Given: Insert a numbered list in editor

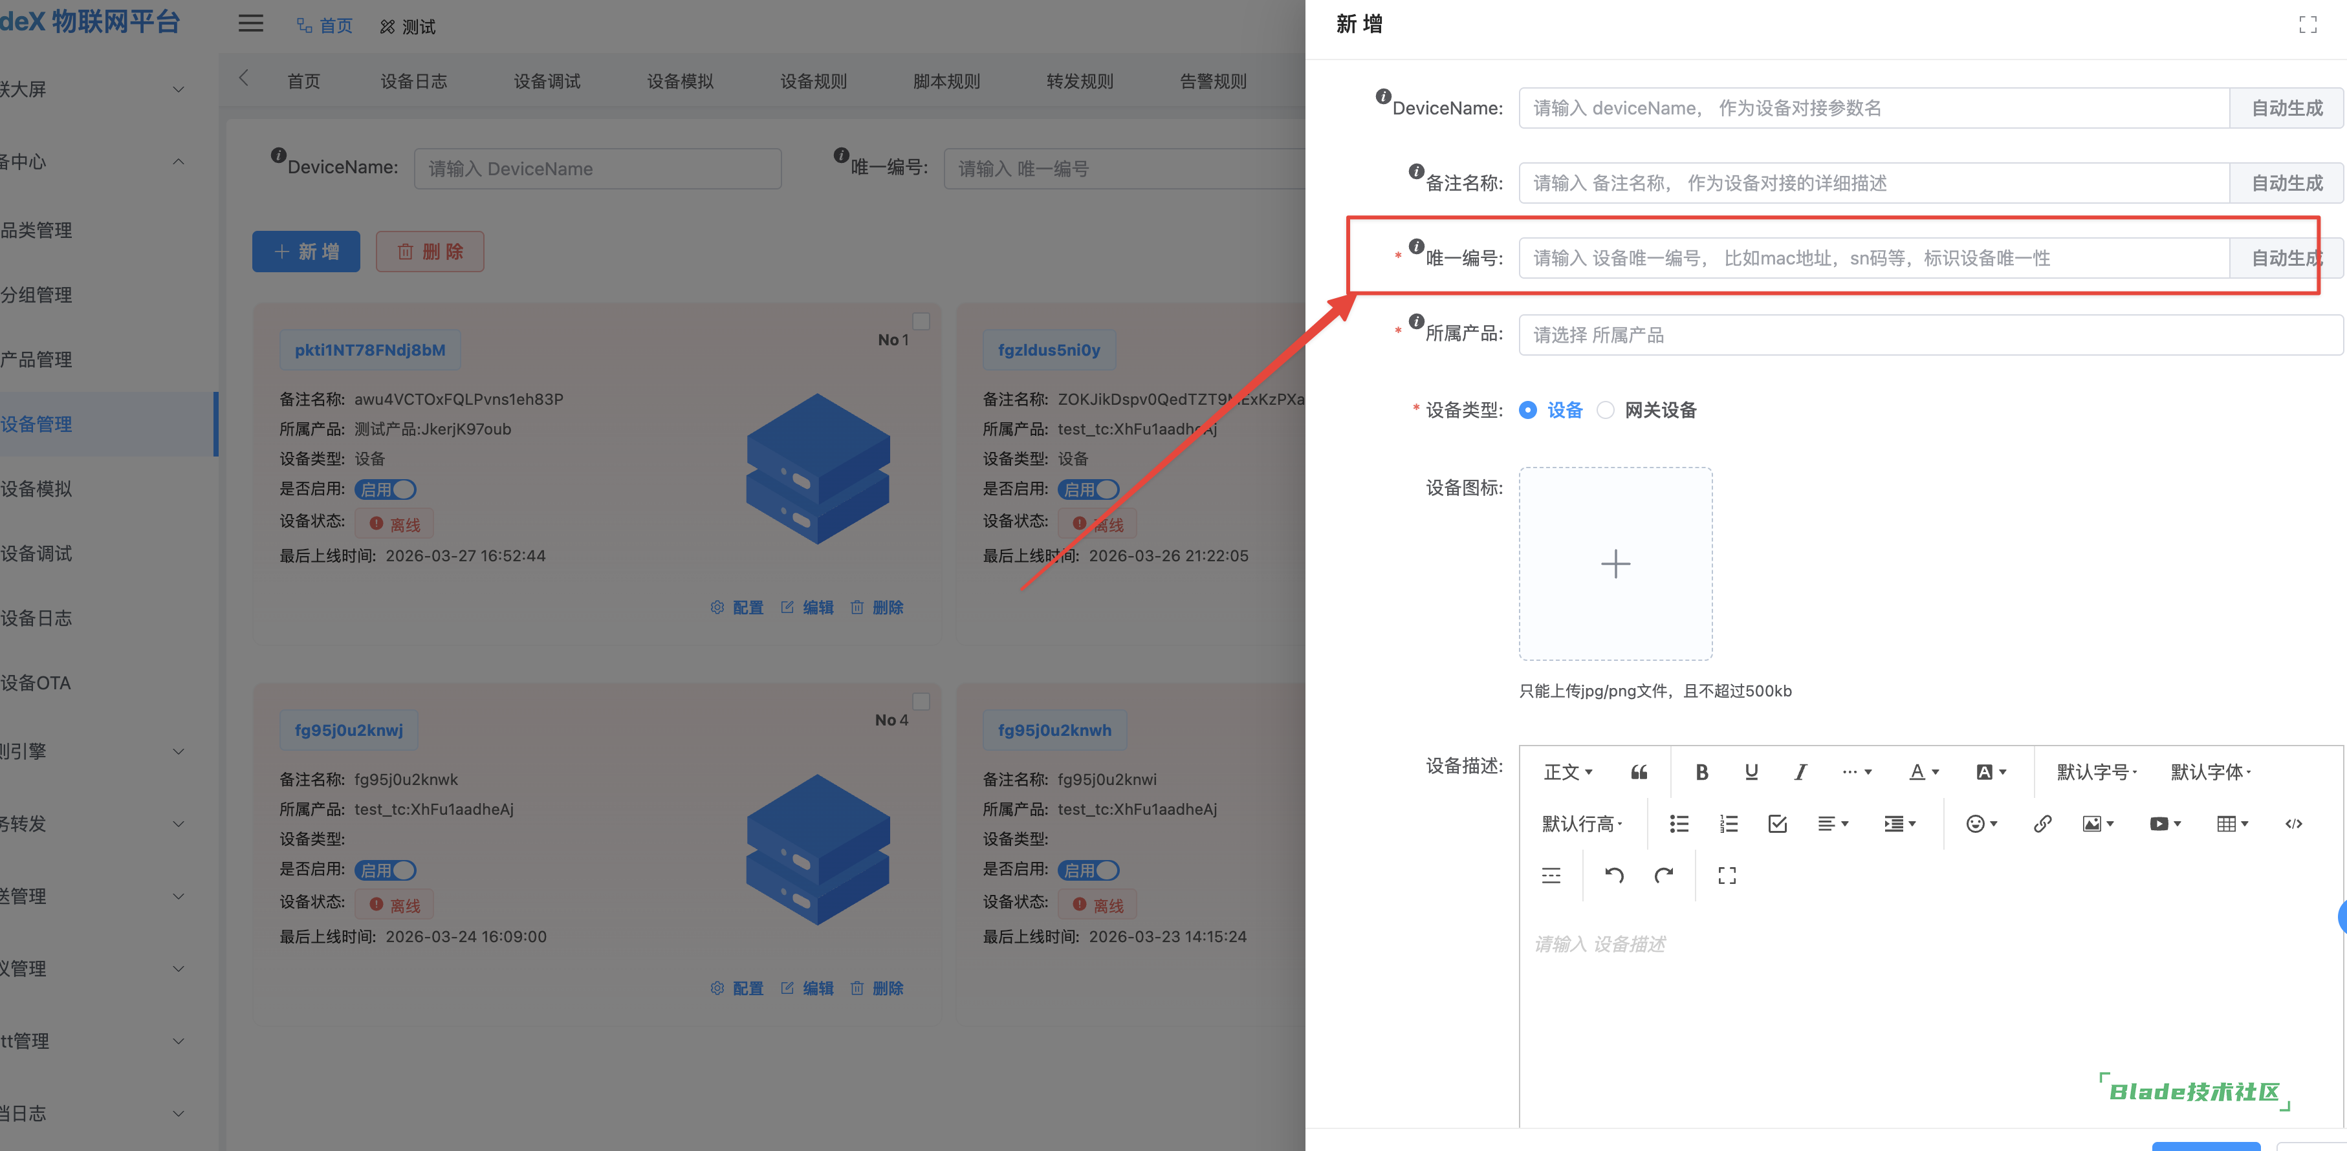Looking at the screenshot, I should (1727, 824).
